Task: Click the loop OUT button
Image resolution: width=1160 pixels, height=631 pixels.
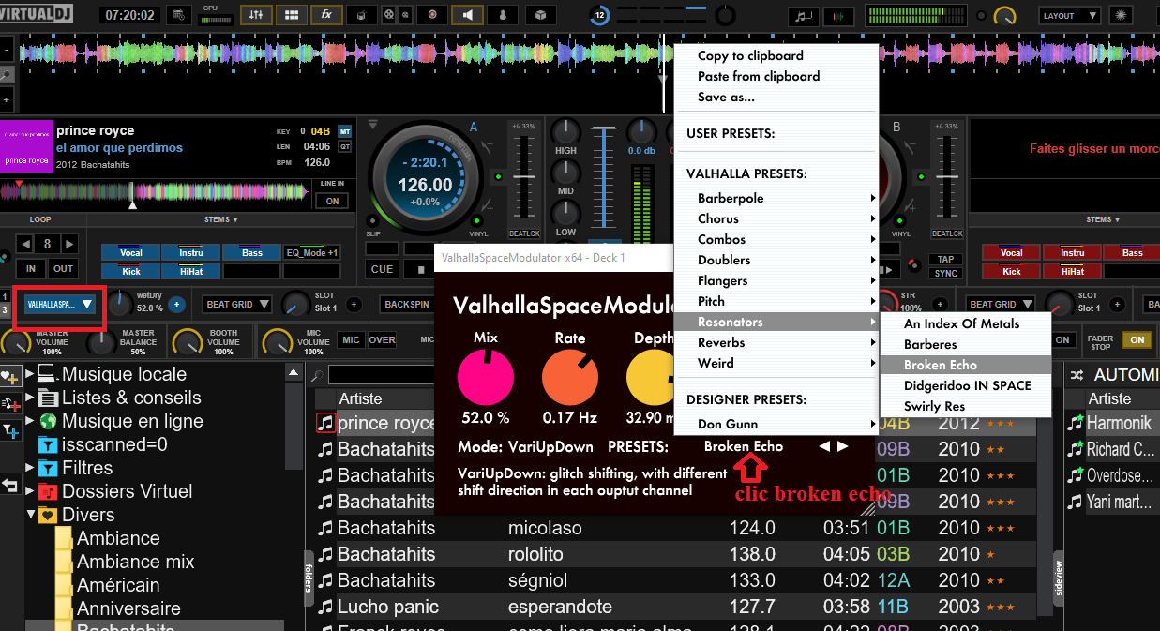Action: coord(63,269)
